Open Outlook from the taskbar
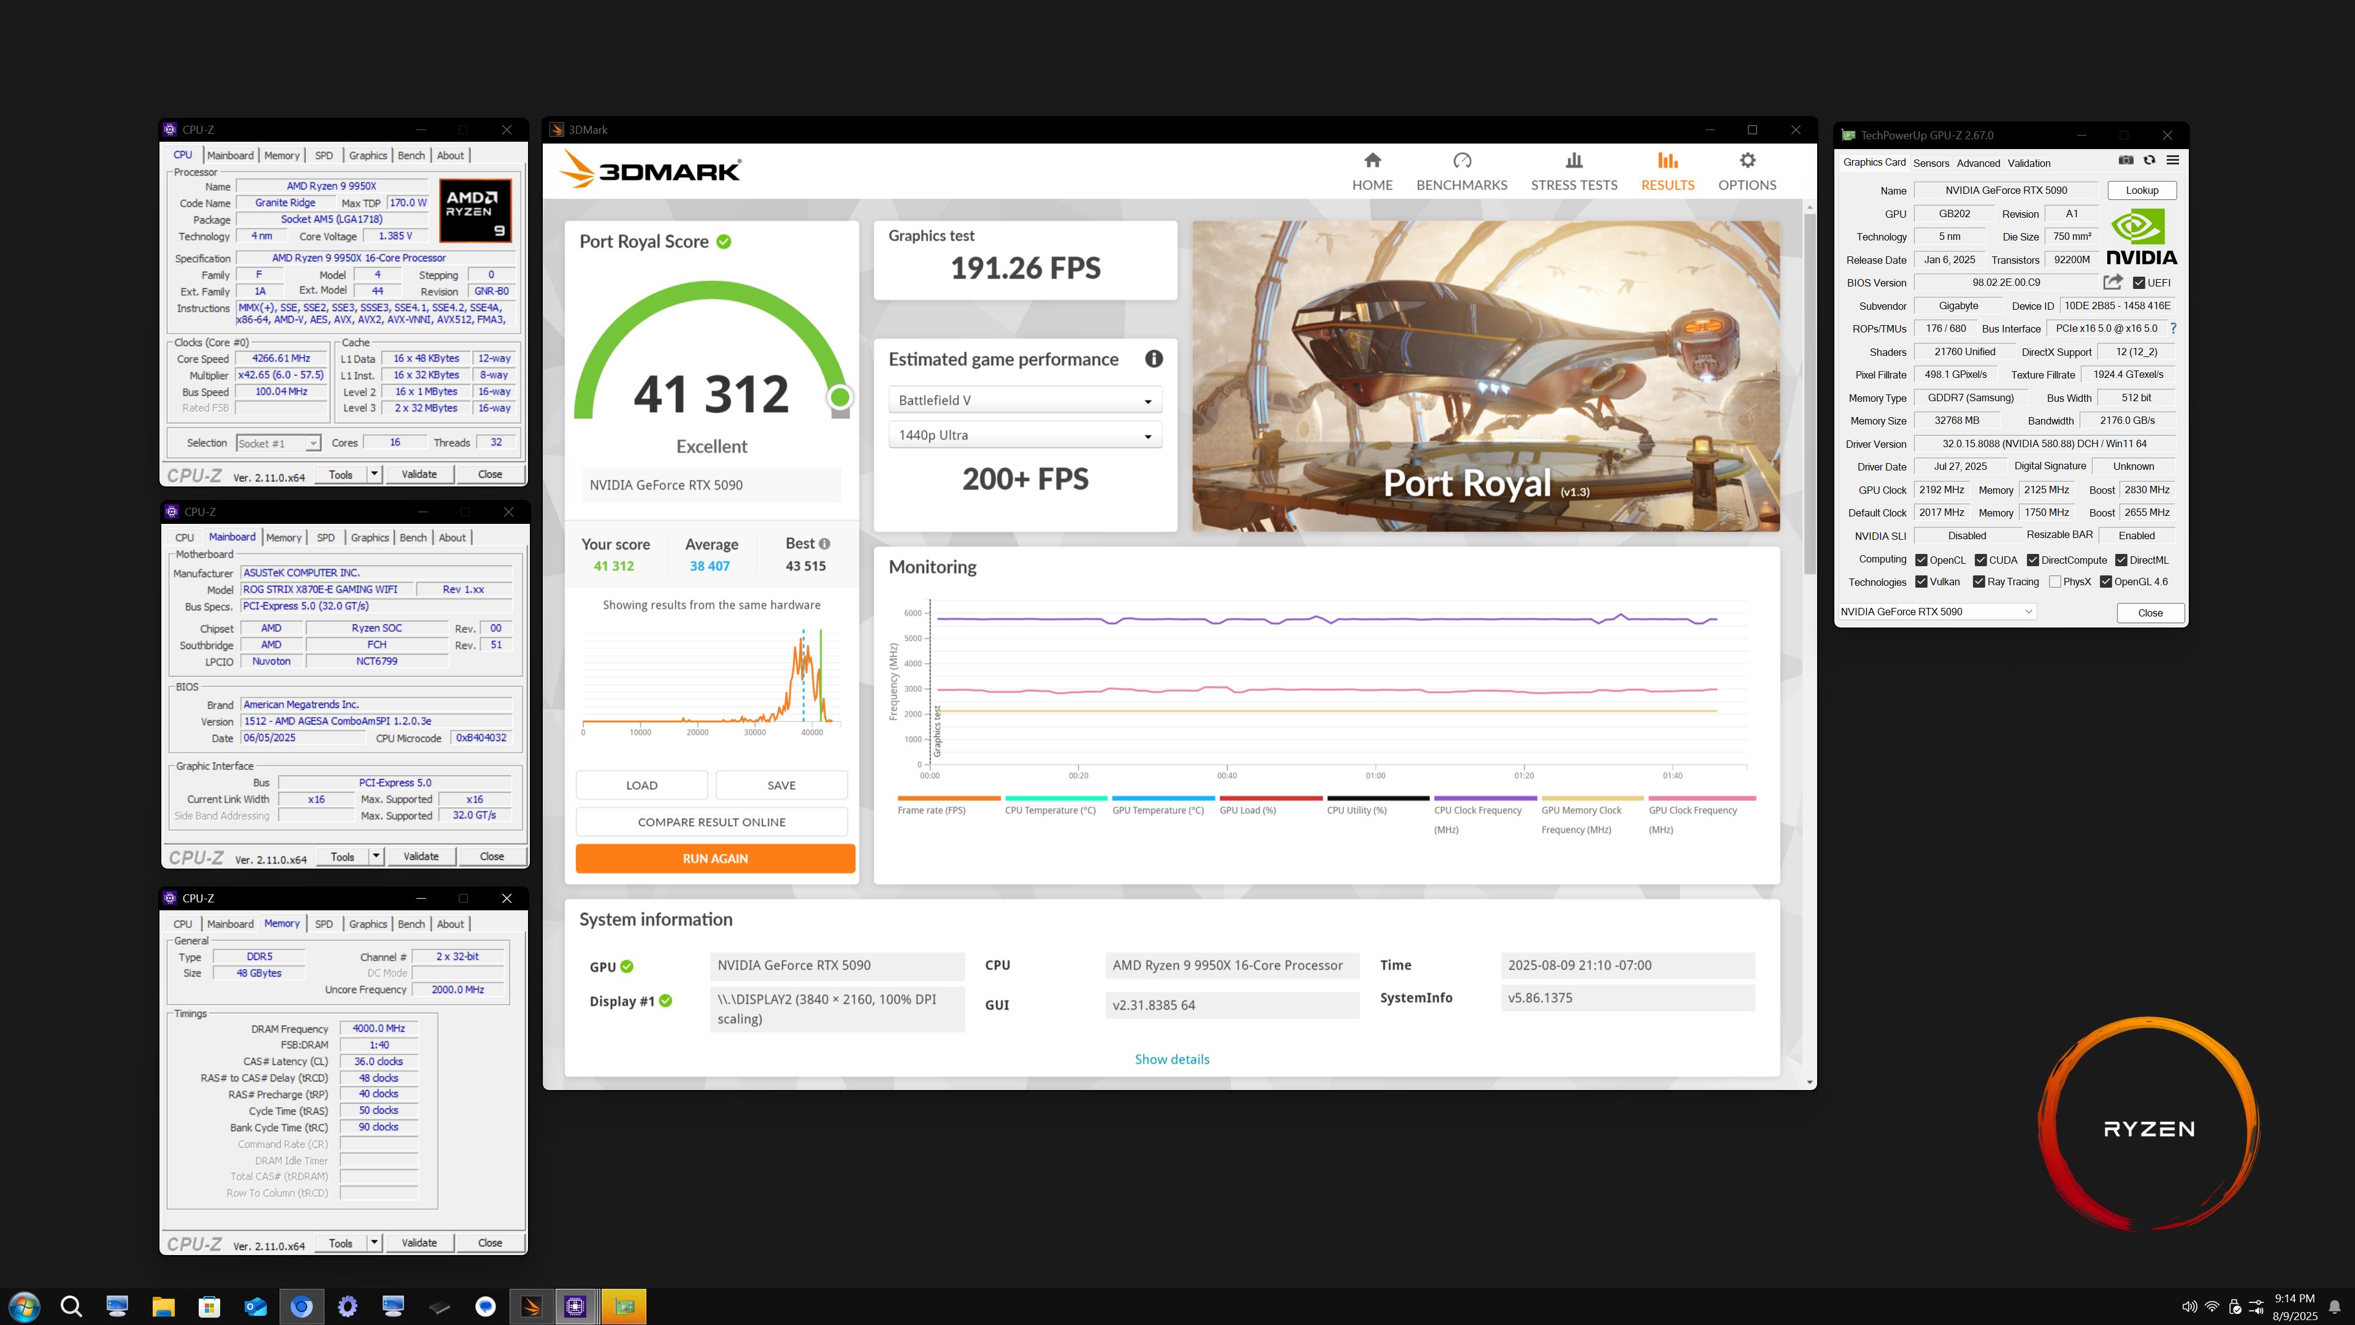 pyautogui.click(x=255, y=1307)
